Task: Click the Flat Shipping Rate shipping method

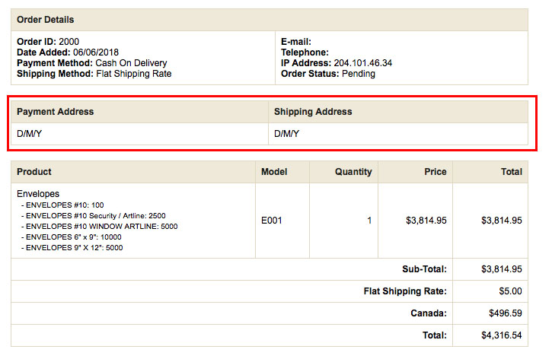Action: pyautogui.click(x=134, y=74)
